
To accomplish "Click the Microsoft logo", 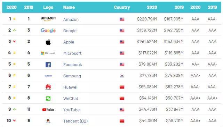I will tap(48, 53).
